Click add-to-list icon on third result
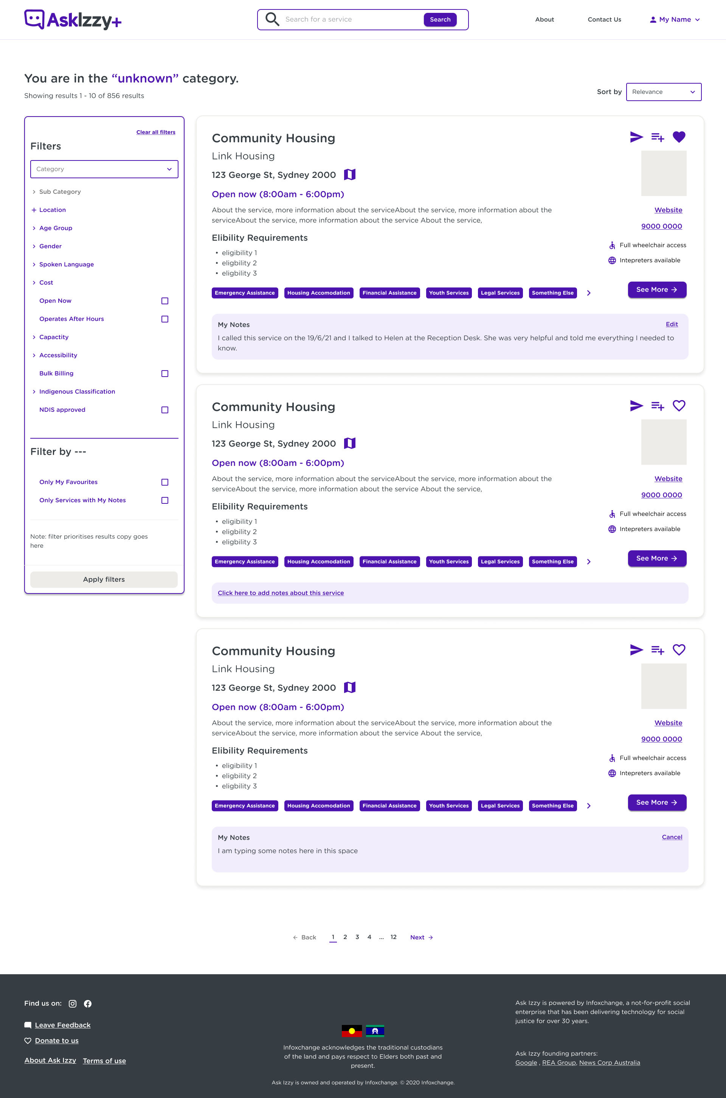Image resolution: width=726 pixels, height=1098 pixels. (x=658, y=650)
